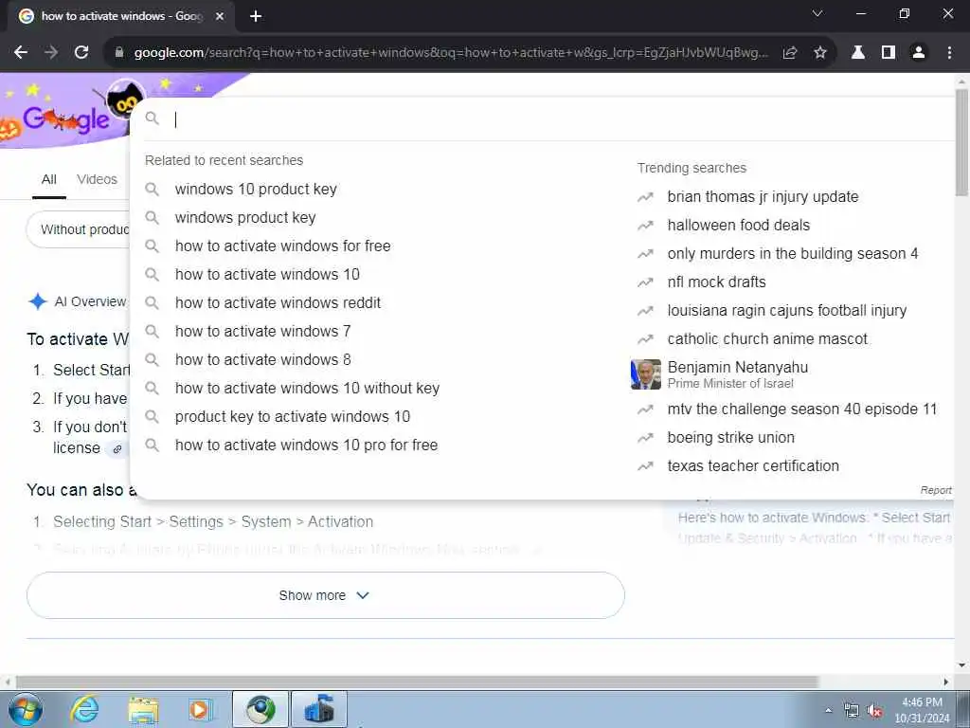This screenshot has height=728, width=970.
Task: Open Chrome Labs flask icon
Action: 858,53
